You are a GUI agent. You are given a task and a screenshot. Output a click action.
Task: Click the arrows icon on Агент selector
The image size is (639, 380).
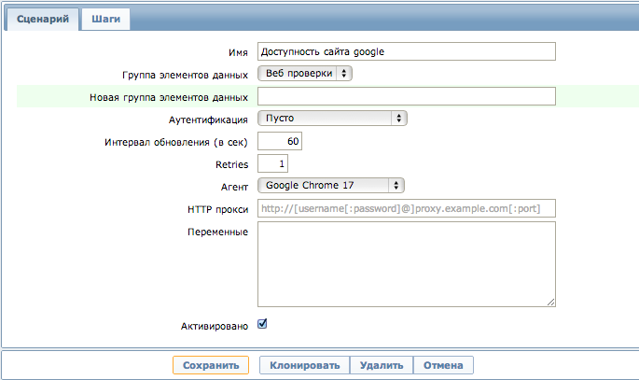[396, 186]
